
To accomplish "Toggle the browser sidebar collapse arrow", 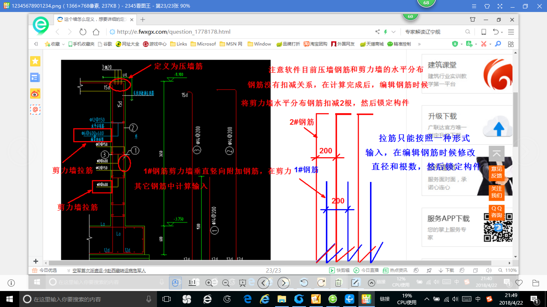I will click(x=36, y=44).
